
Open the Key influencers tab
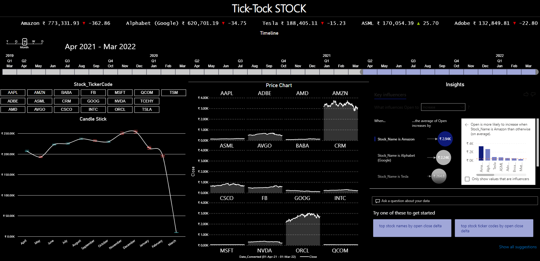coord(390,95)
